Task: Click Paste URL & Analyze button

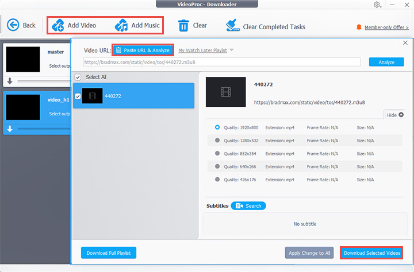Action: [143, 50]
